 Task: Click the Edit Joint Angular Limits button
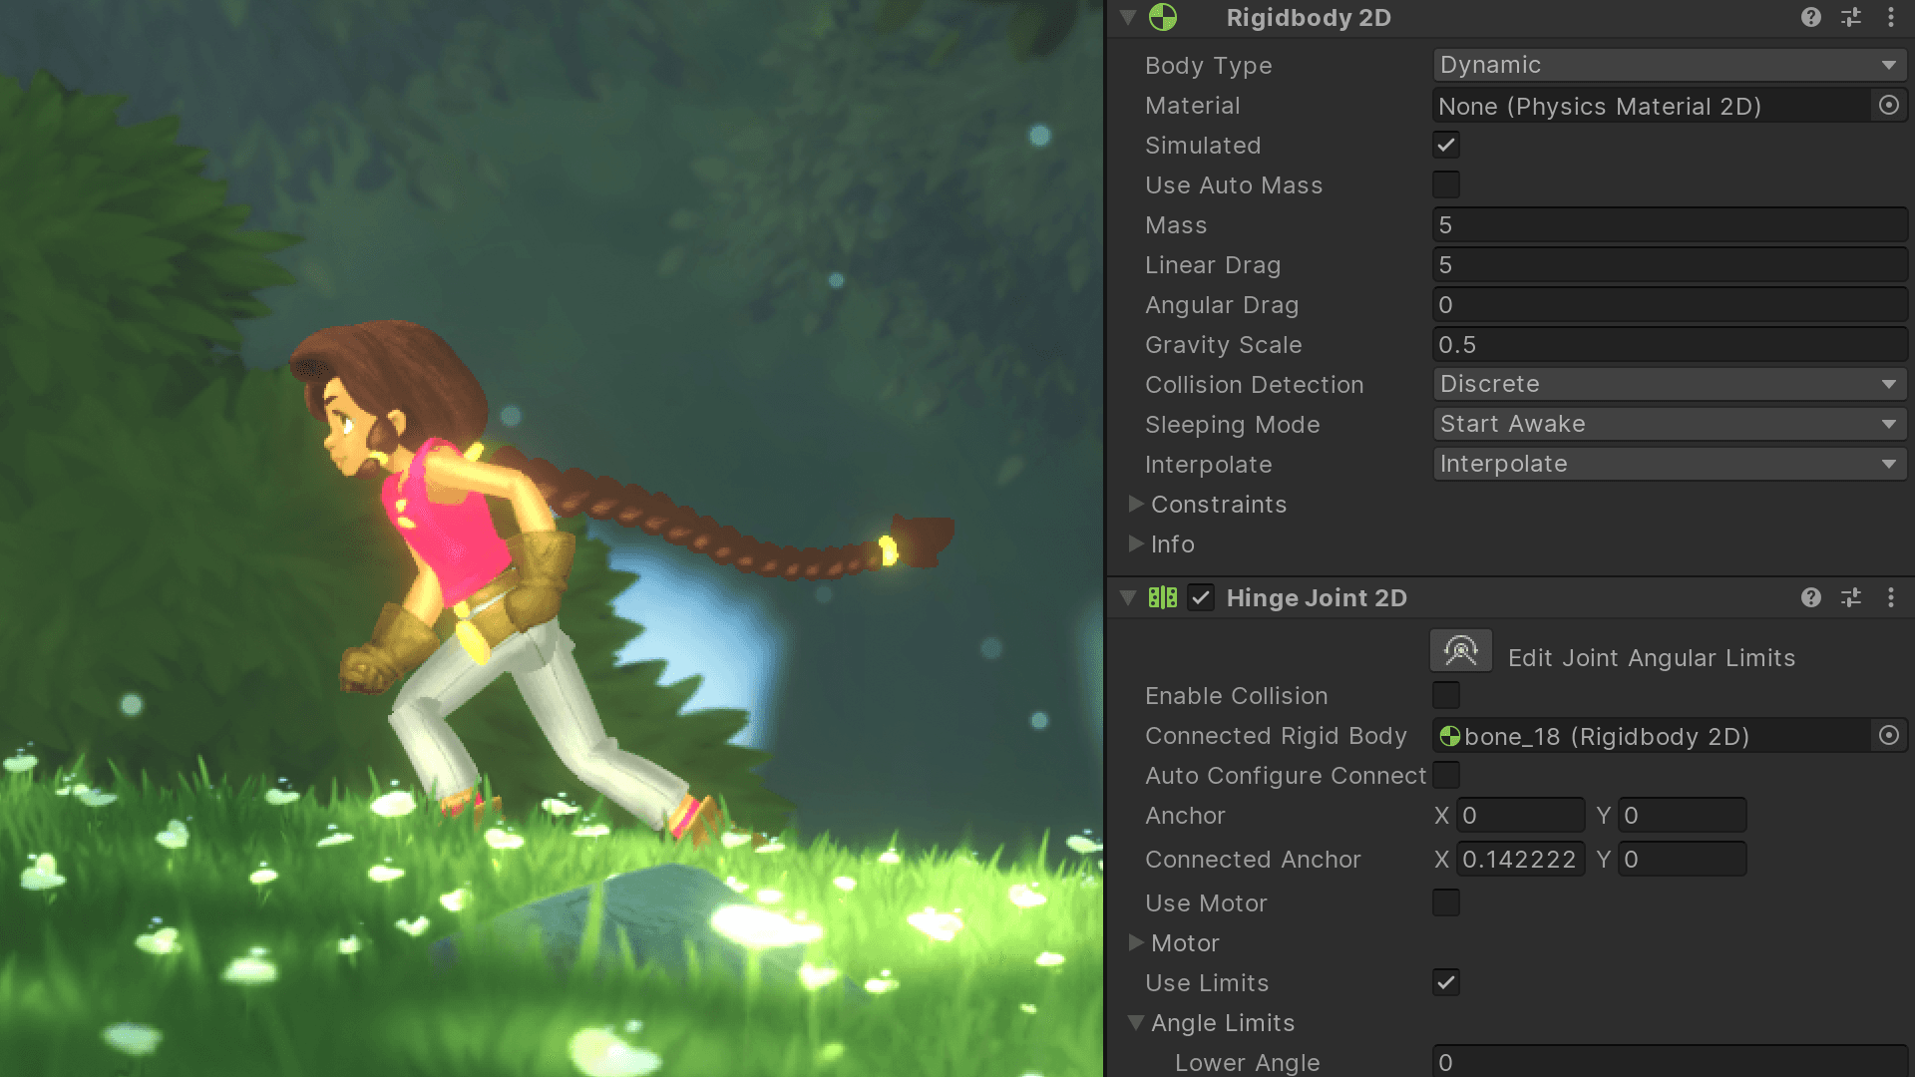pos(1461,651)
